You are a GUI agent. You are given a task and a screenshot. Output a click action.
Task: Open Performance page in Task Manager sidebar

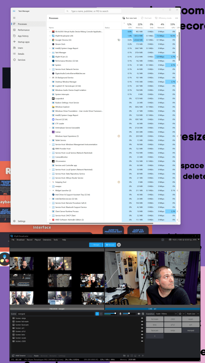(28, 30)
